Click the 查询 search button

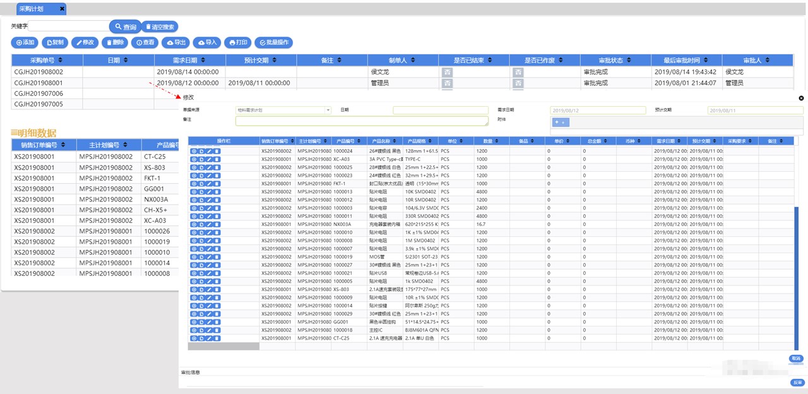124,27
